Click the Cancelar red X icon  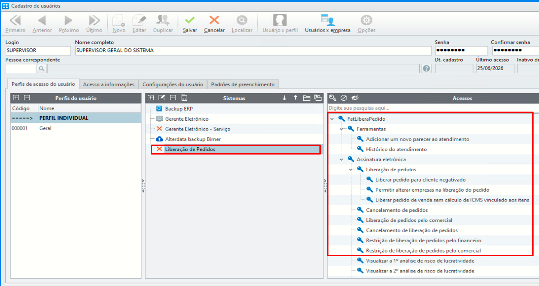click(x=214, y=20)
